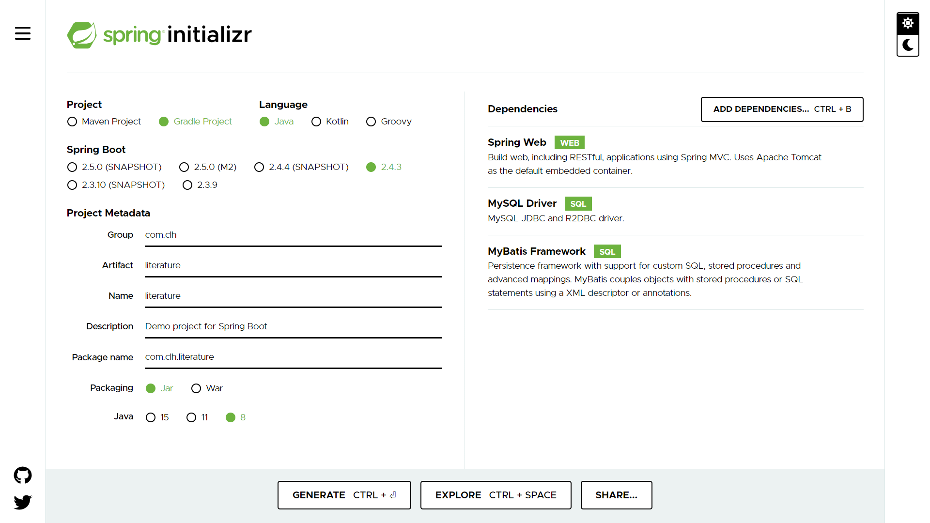Select Maven Project radio option

click(72, 122)
